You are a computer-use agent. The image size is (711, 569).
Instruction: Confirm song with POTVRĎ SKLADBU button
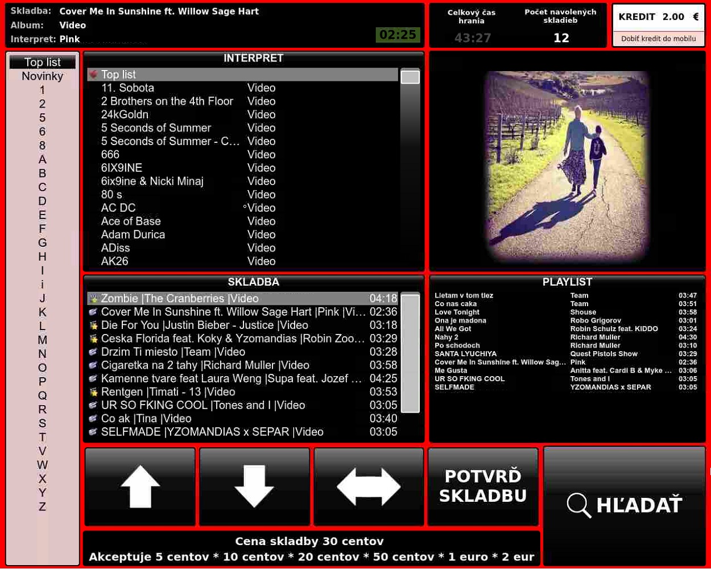482,486
